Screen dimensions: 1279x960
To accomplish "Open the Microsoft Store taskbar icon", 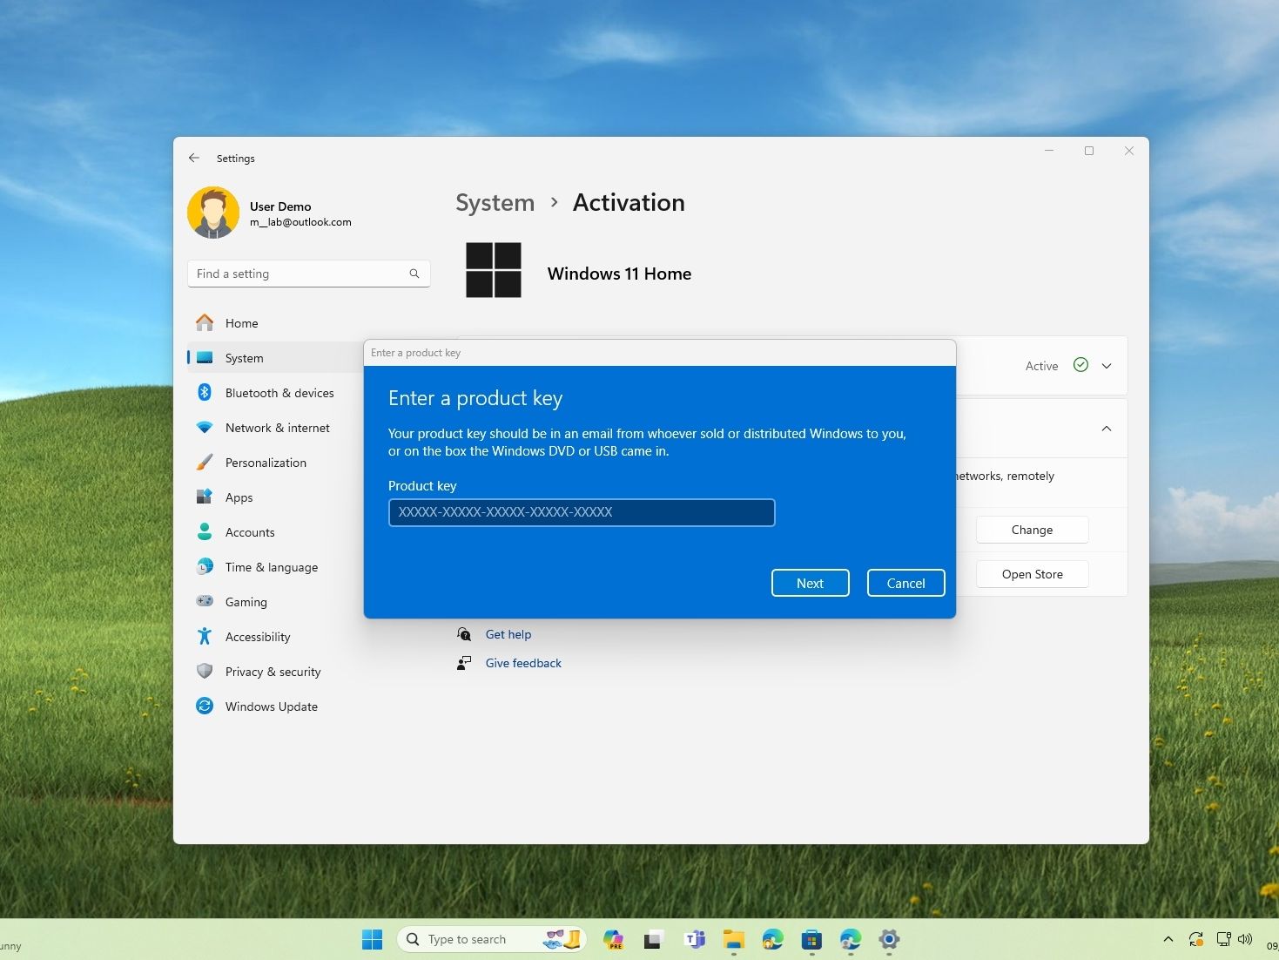I will click(x=811, y=939).
